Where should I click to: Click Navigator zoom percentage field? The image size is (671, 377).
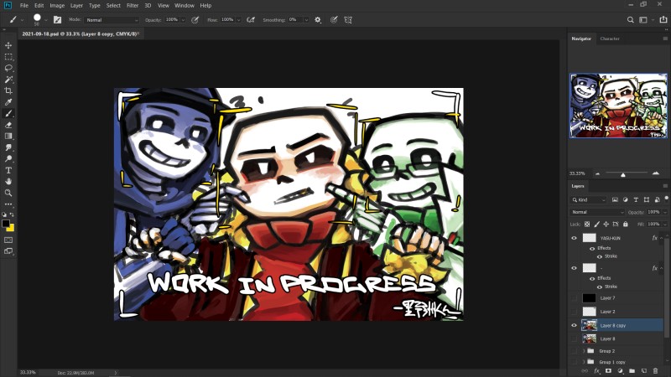(577, 173)
